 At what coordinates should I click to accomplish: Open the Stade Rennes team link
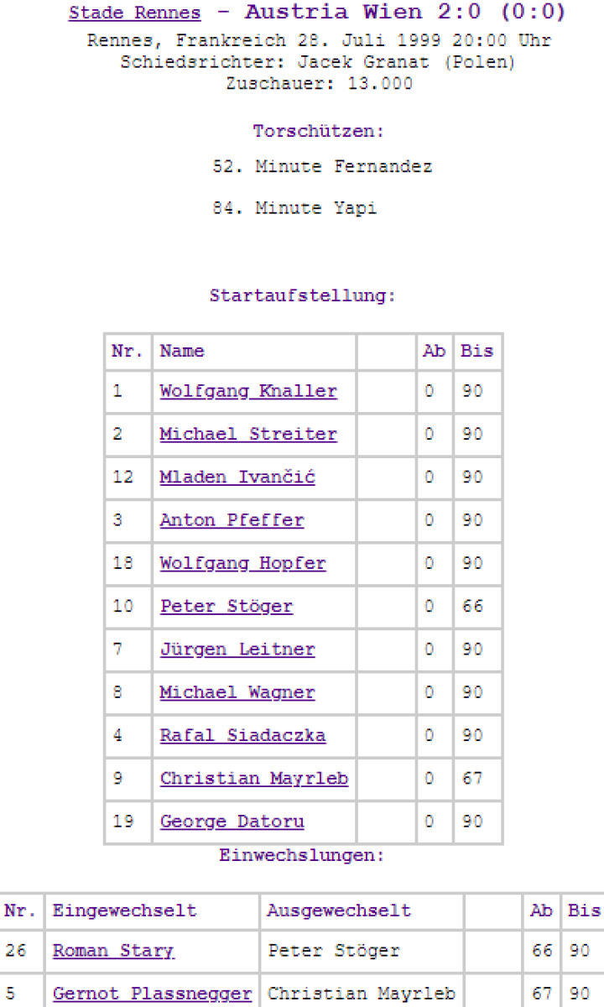pyautogui.click(x=134, y=13)
